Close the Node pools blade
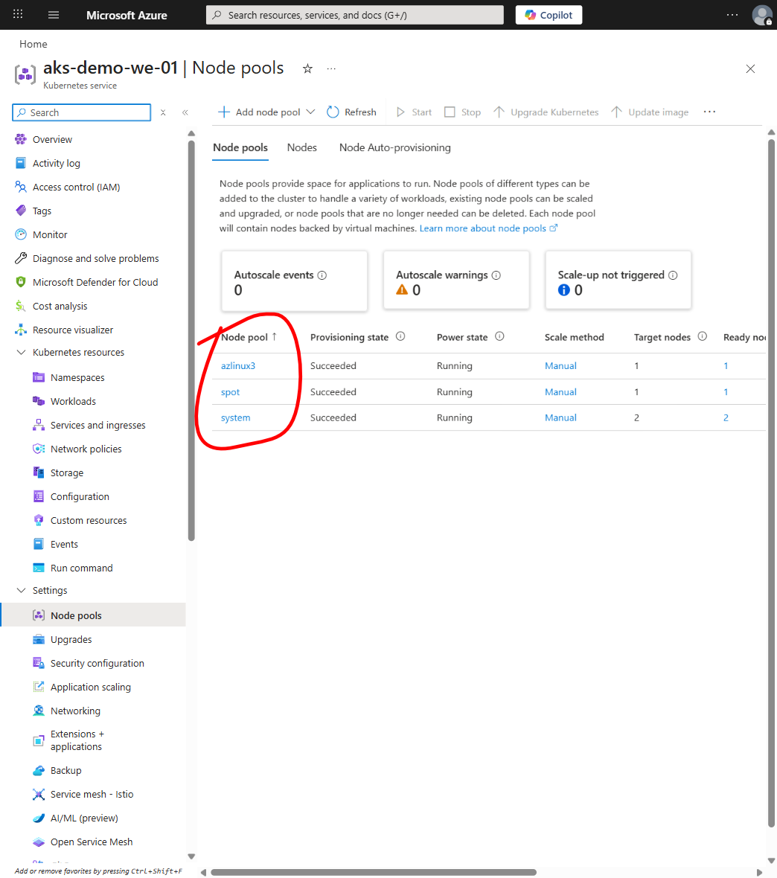 [751, 69]
